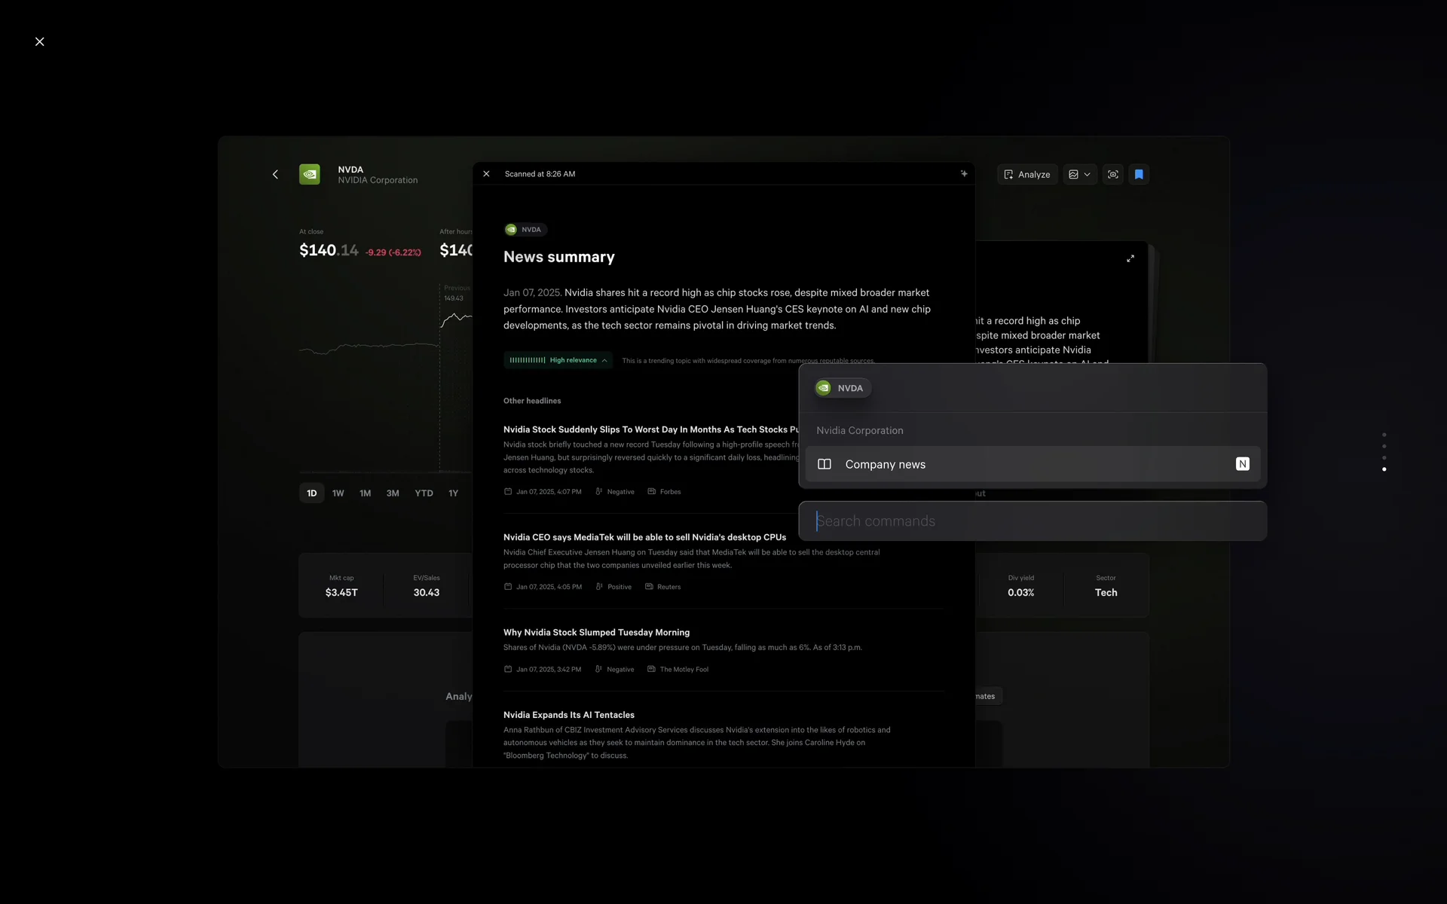Expand the news card fullscreen arrows

coord(1130,258)
